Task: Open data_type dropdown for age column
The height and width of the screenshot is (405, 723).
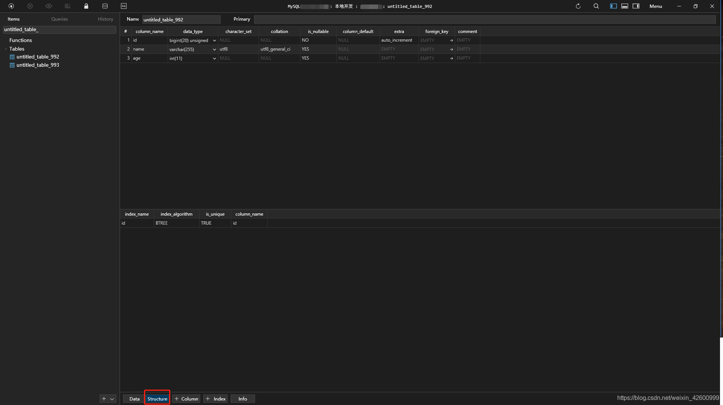Action: [x=214, y=58]
